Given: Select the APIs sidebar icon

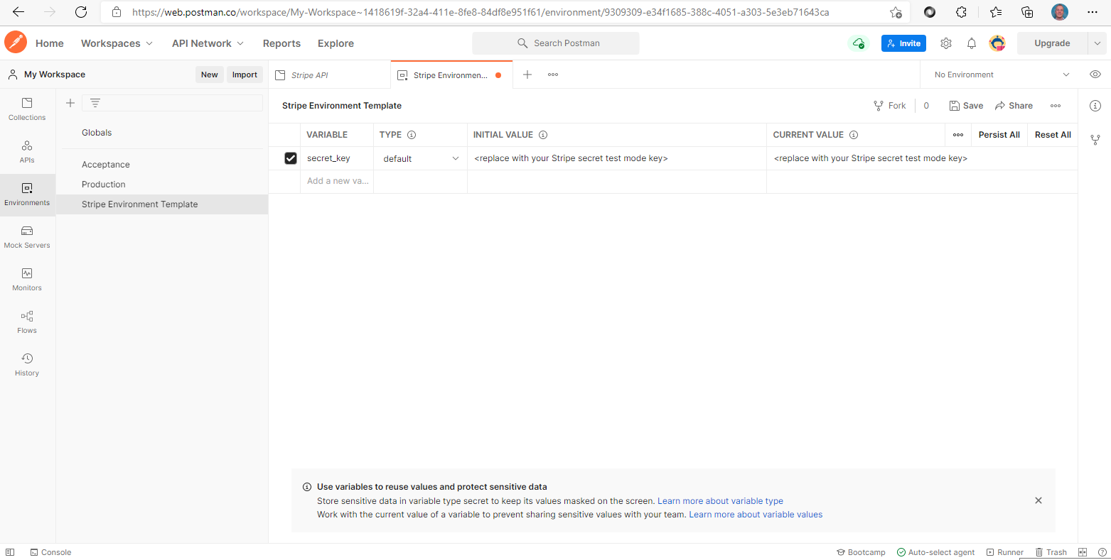Looking at the screenshot, I should [x=26, y=151].
